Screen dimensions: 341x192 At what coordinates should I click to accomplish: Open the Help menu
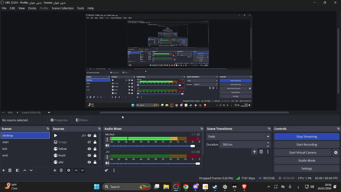(91, 8)
